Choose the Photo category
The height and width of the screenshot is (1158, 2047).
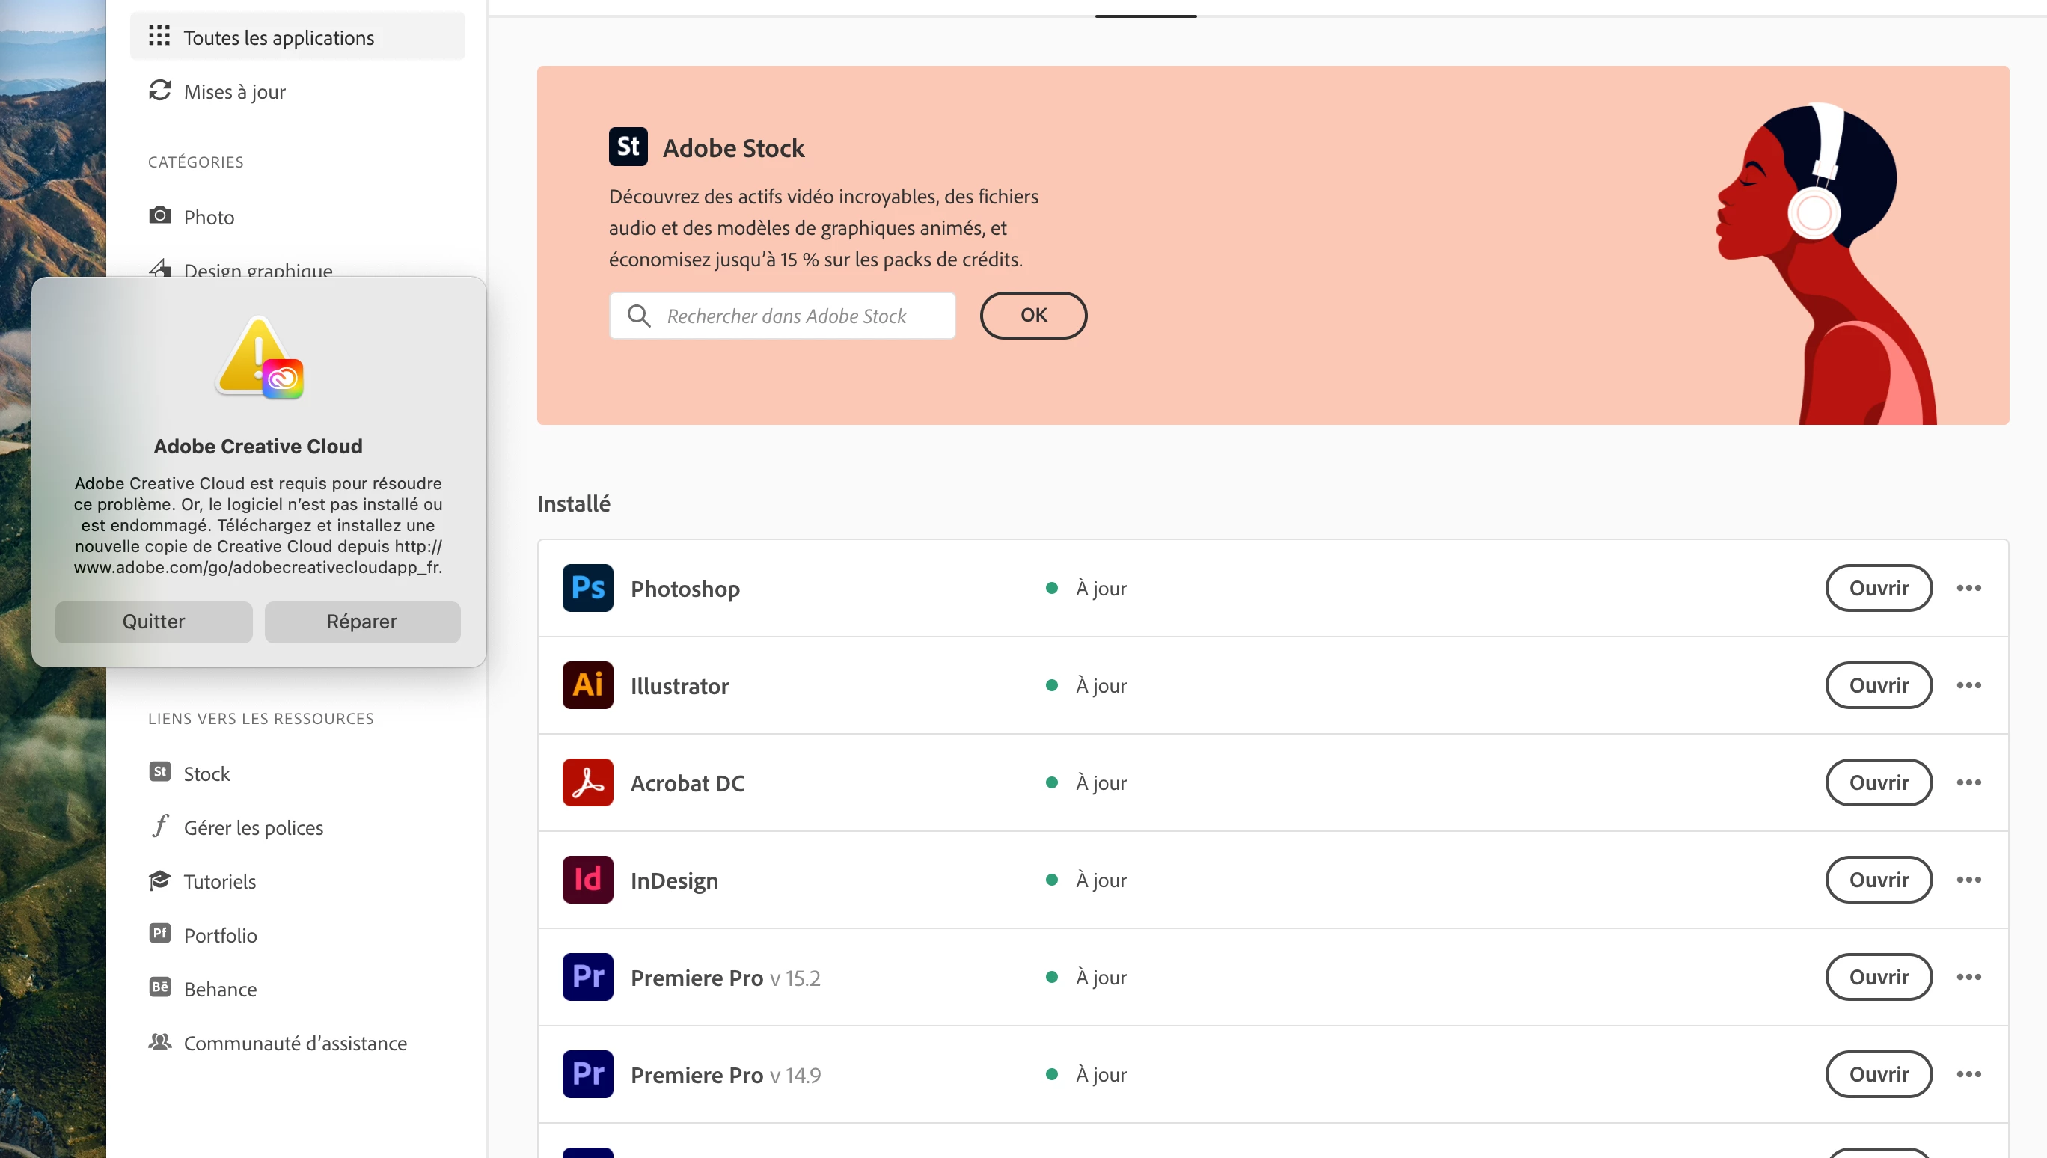208,217
